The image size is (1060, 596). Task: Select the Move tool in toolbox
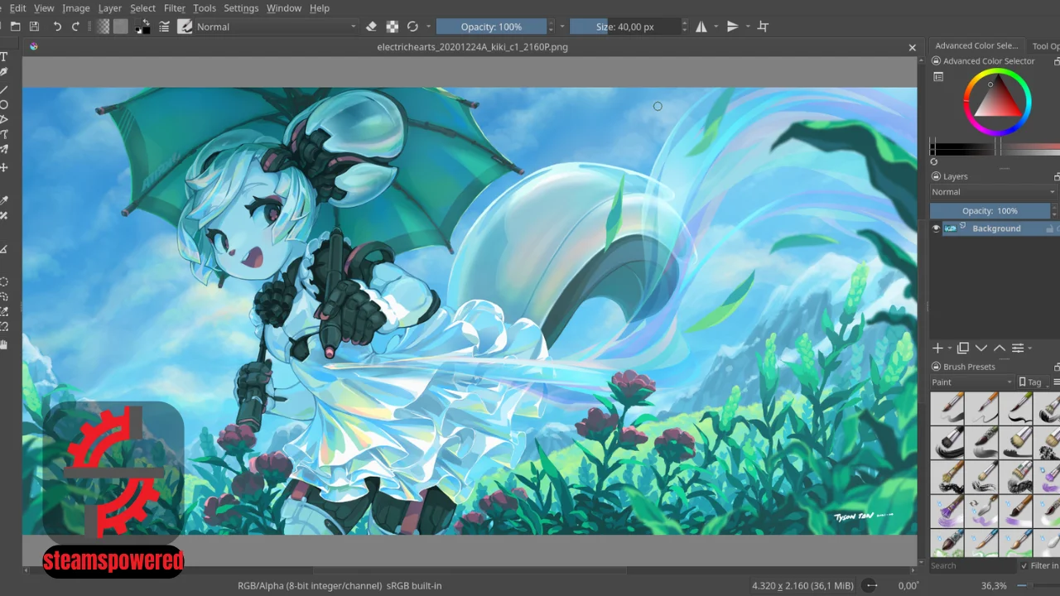point(4,167)
